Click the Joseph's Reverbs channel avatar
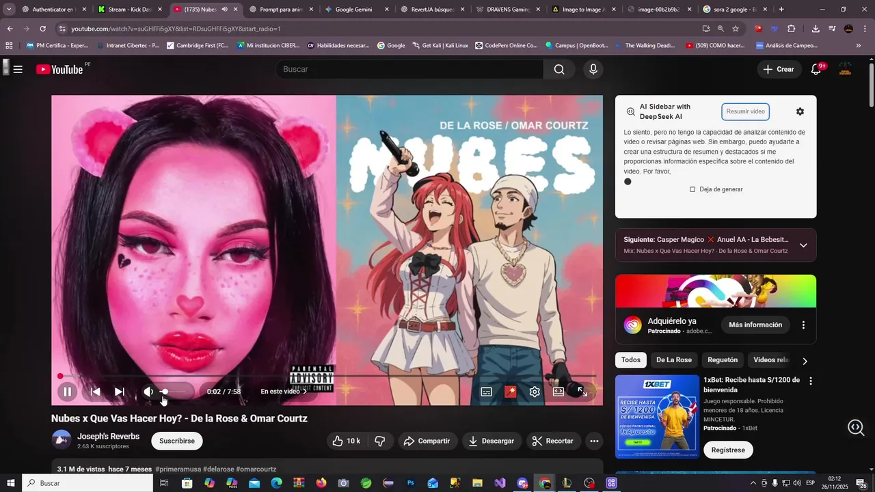875x492 pixels. click(62, 440)
